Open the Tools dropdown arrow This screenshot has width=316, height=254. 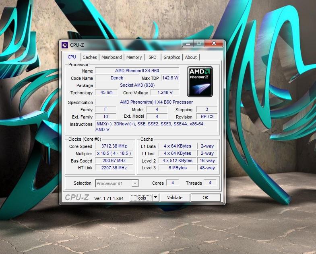click(155, 198)
